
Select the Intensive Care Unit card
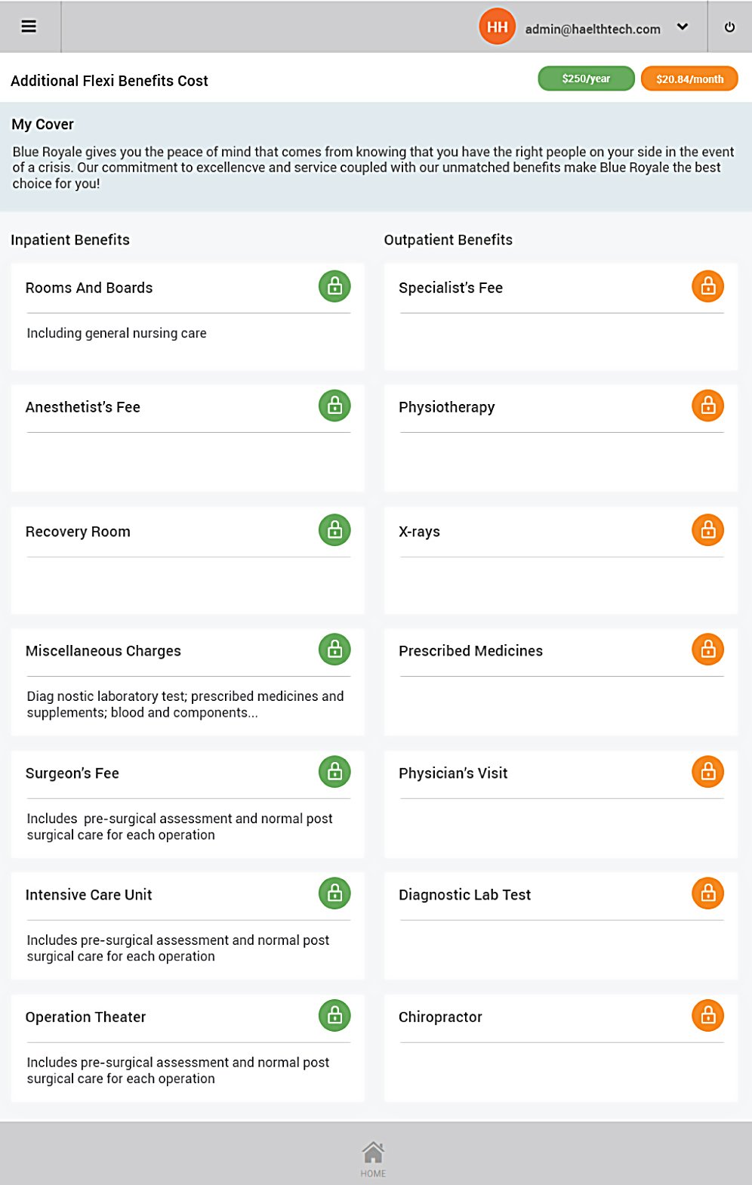(187, 926)
